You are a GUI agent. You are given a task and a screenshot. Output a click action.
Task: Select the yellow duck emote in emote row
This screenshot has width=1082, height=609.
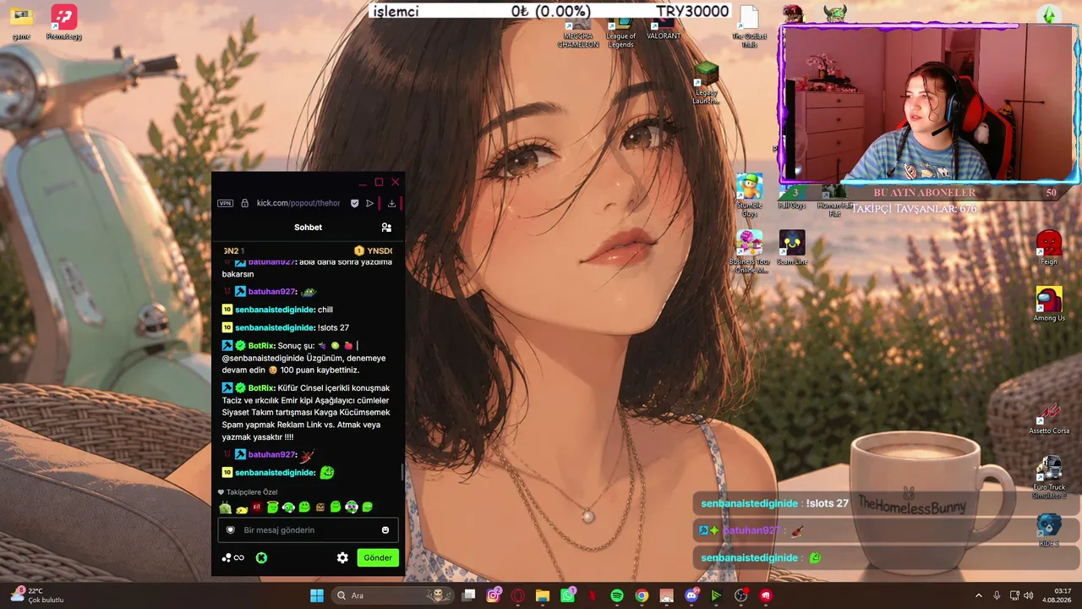(242, 508)
